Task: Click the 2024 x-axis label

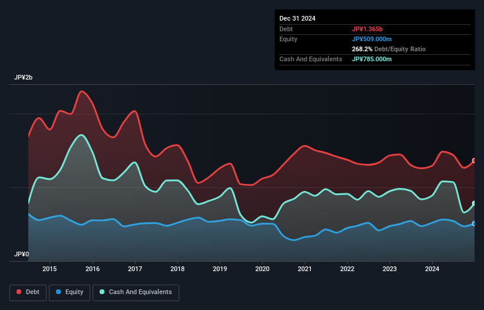Action: (x=432, y=269)
